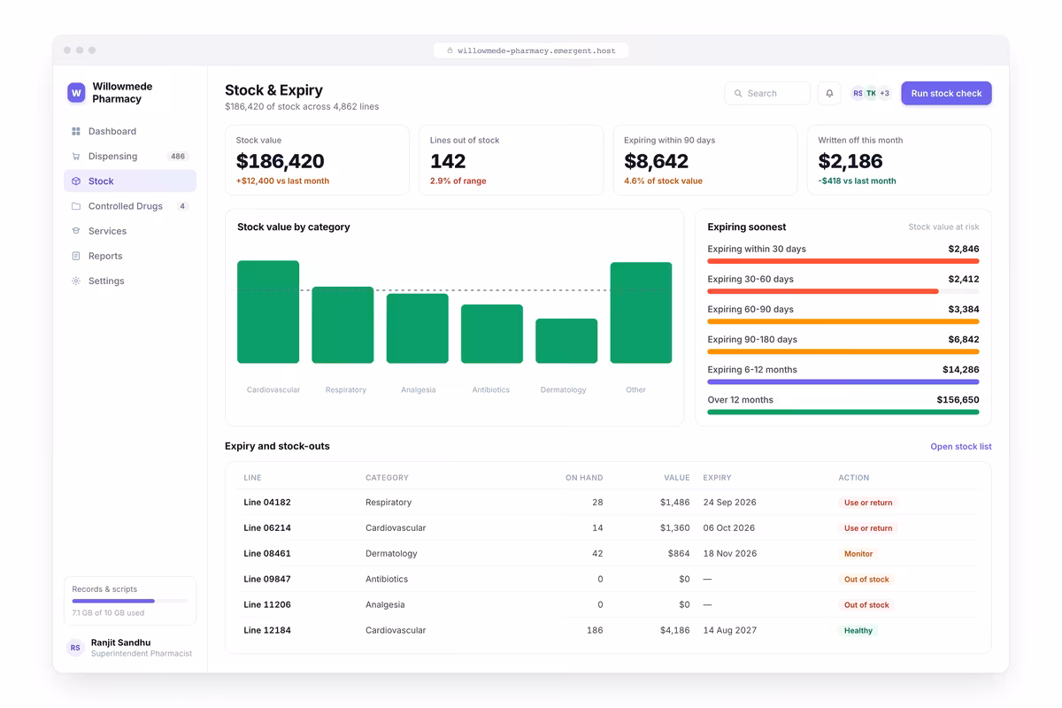The height and width of the screenshot is (708, 1062).
Task: Click Expiring 6-12 months purple bar
Action: [x=843, y=381]
